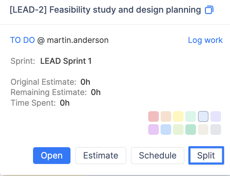
Task: Choose the purple swatch in the bottom row
Action: [153, 129]
